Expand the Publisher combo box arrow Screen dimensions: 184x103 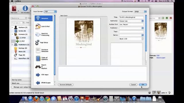(x=142, y=28)
